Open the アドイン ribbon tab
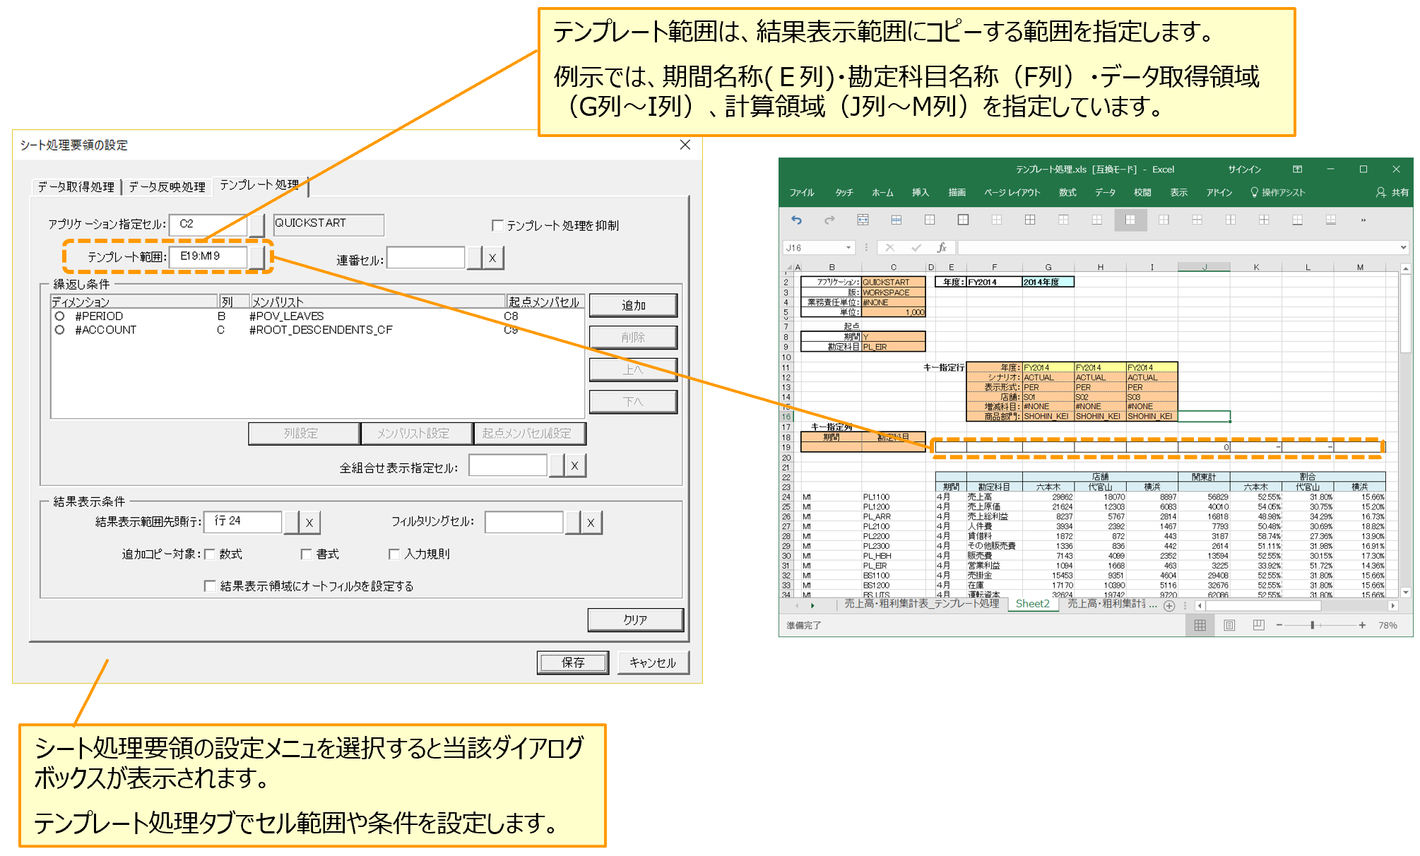 point(1219,193)
